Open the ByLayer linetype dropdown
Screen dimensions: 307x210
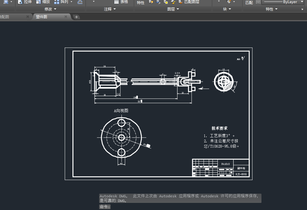pyautogui.click(x=302, y=2)
